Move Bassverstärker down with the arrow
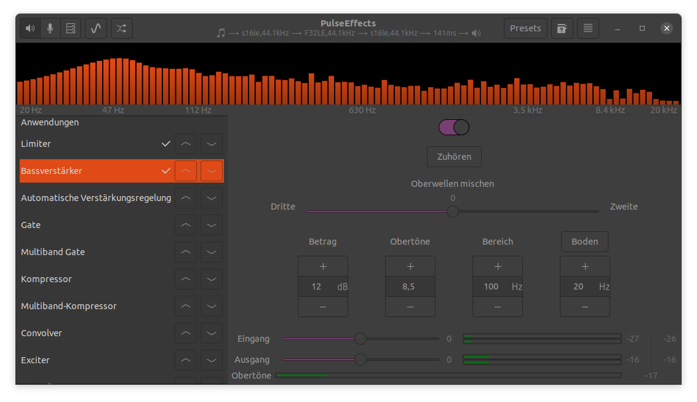 point(212,171)
